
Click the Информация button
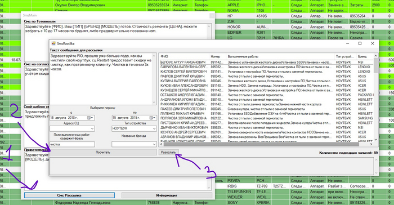click(x=167, y=195)
